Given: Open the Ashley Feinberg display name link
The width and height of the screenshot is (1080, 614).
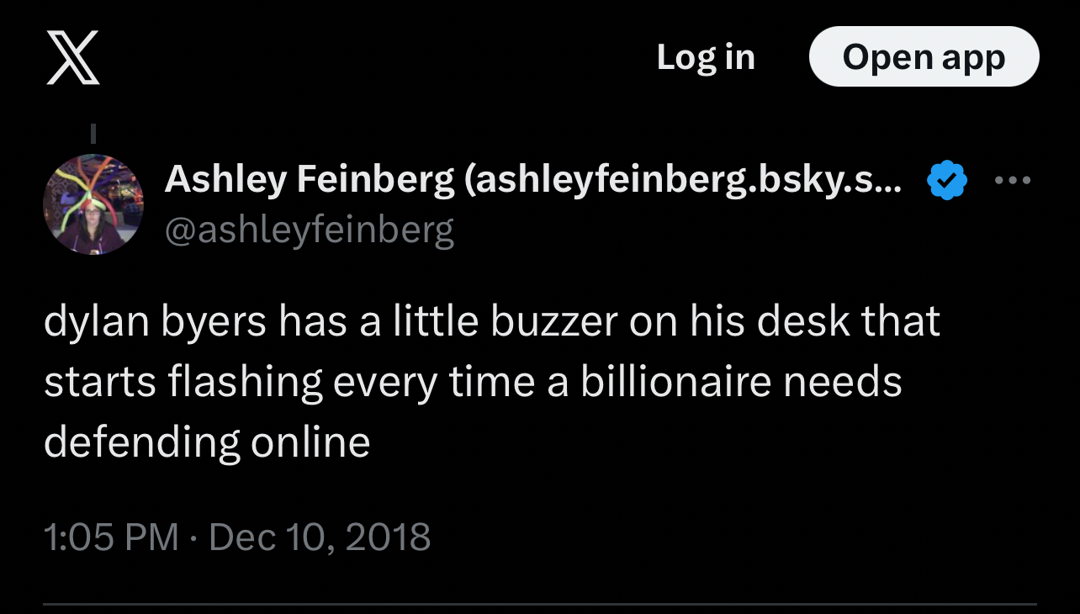Looking at the screenshot, I should 310,179.
